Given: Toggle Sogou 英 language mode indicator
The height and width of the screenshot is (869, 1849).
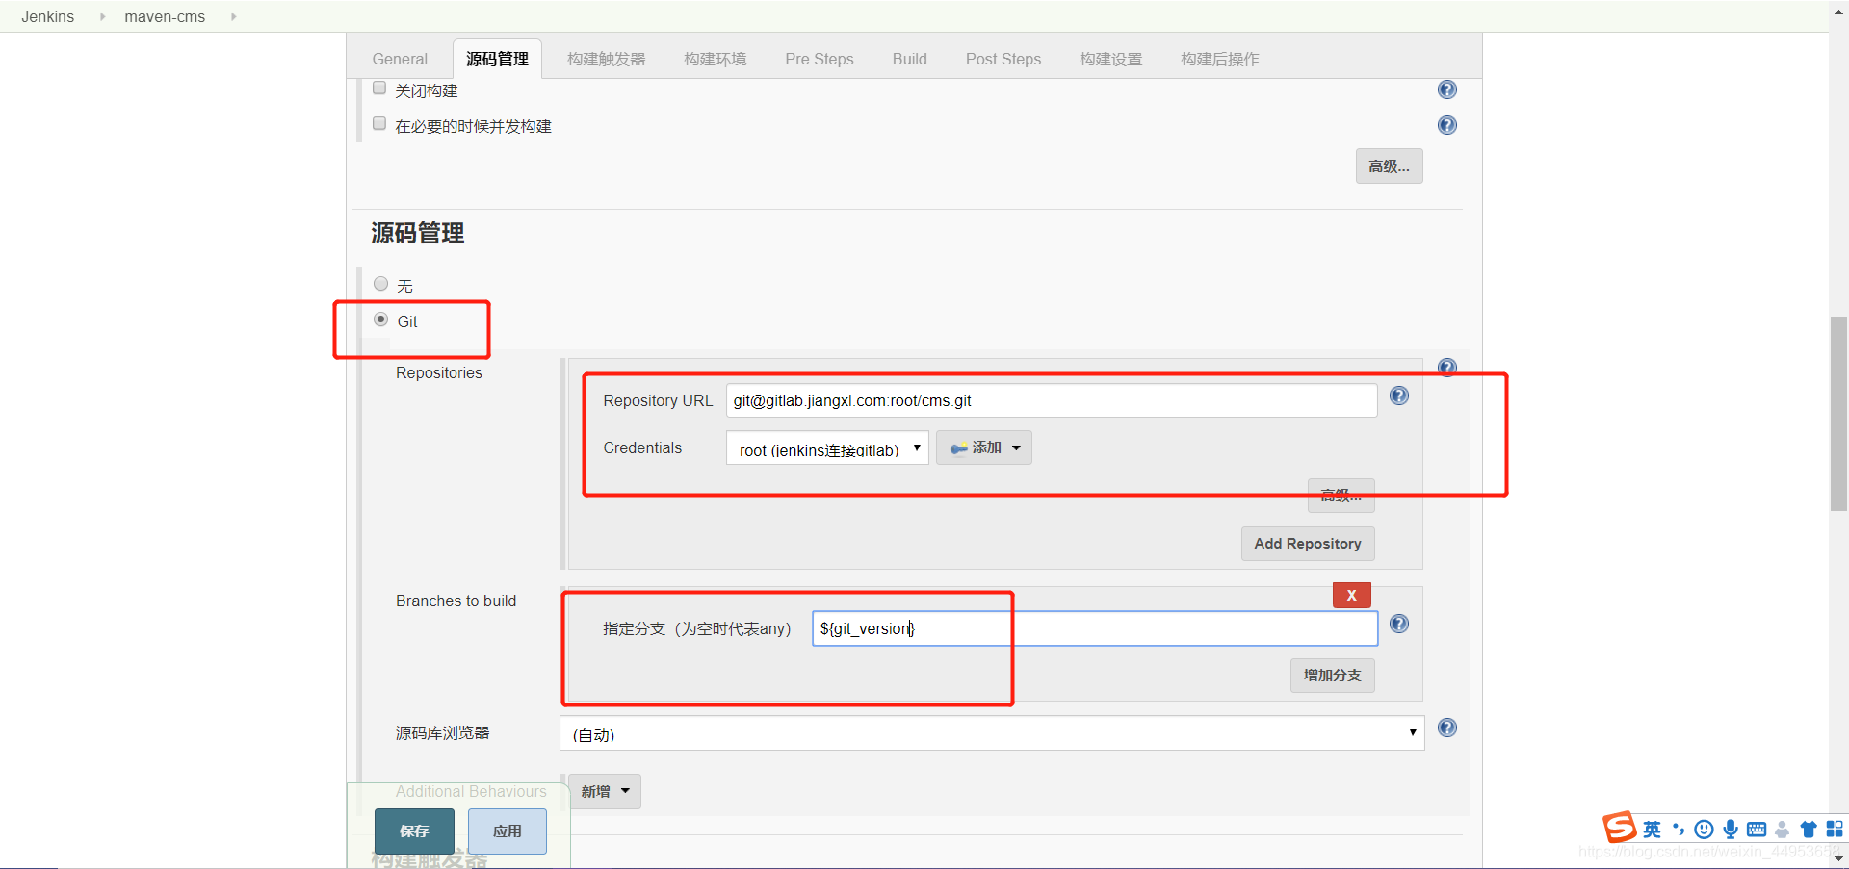Looking at the screenshot, I should [x=1652, y=830].
